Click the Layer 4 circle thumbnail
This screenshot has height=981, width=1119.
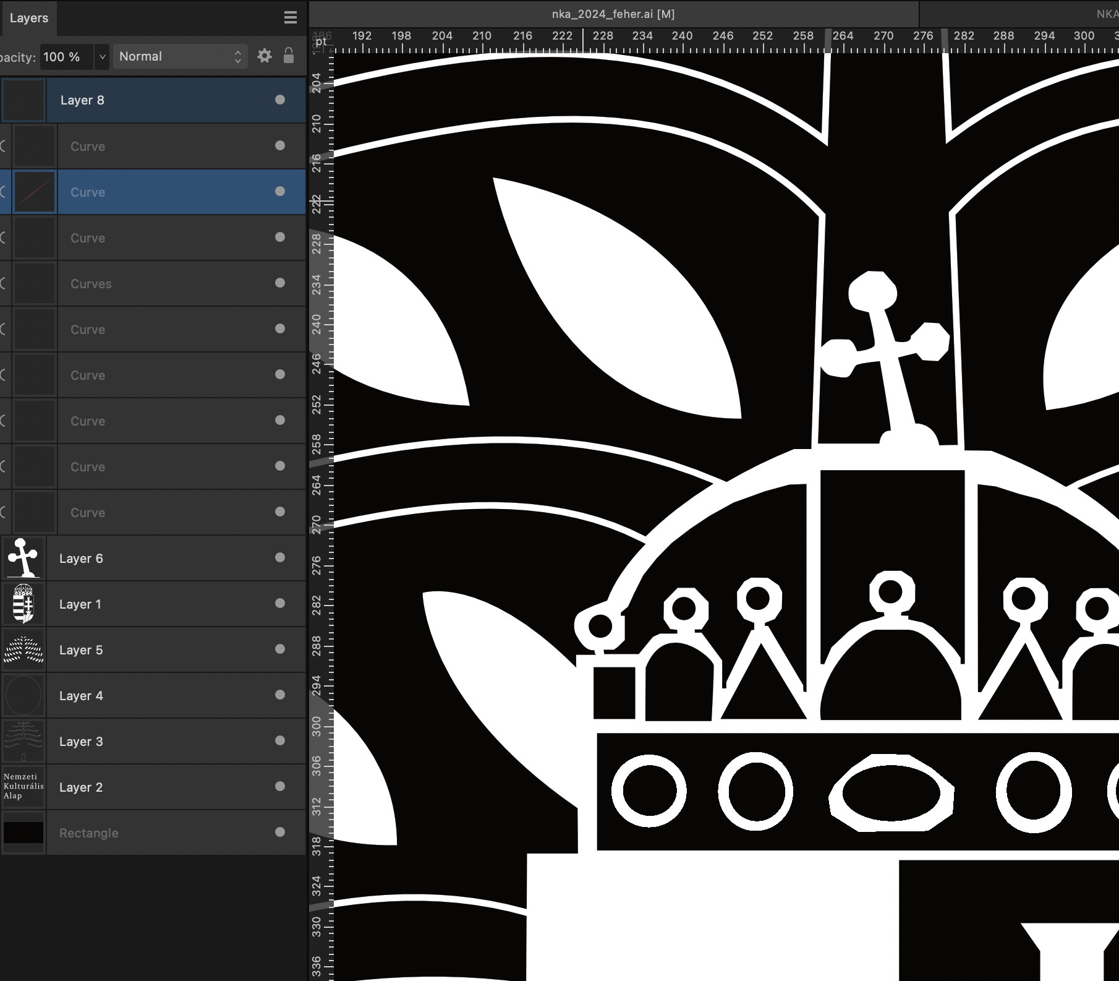23,695
